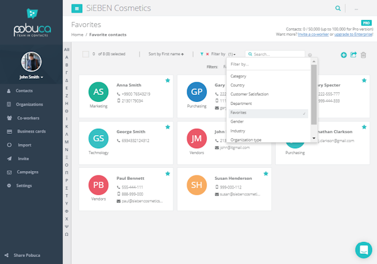
Task: Click the PB avatar of Paul Bennett
Action: pos(99,185)
